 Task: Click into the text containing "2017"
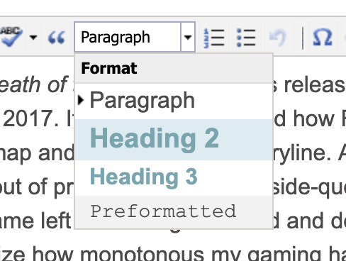(x=30, y=118)
